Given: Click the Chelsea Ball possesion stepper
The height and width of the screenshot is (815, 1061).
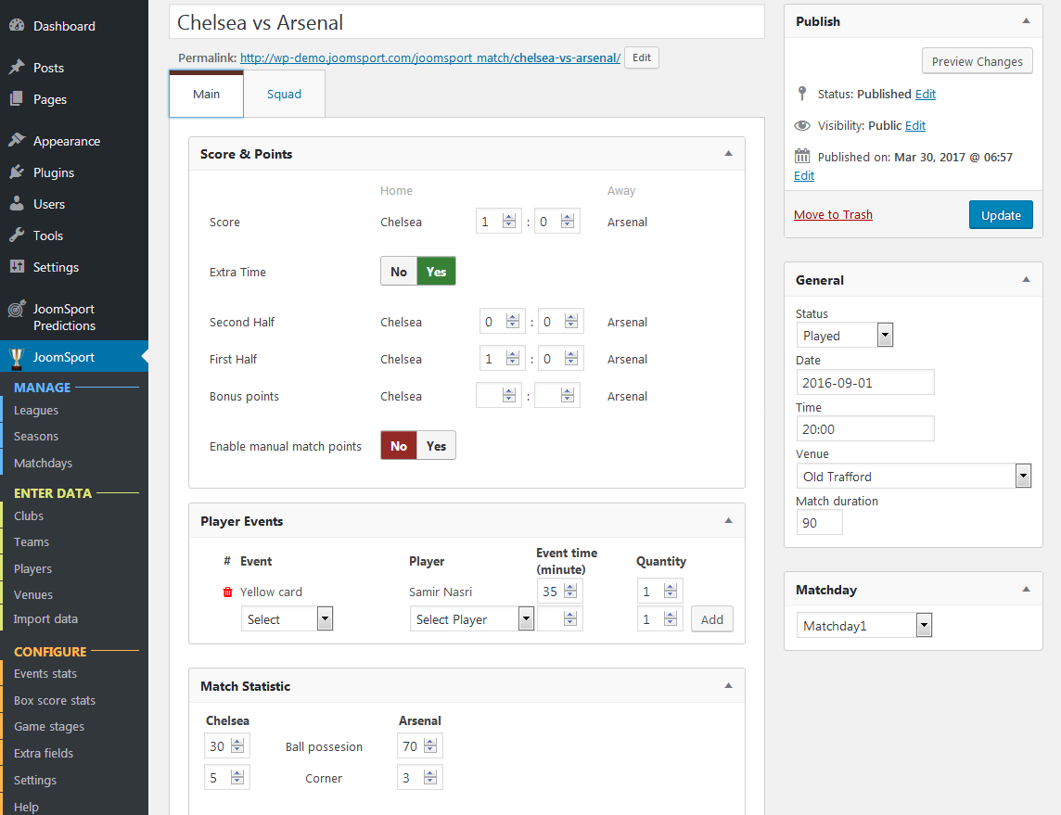Looking at the screenshot, I should [x=237, y=745].
